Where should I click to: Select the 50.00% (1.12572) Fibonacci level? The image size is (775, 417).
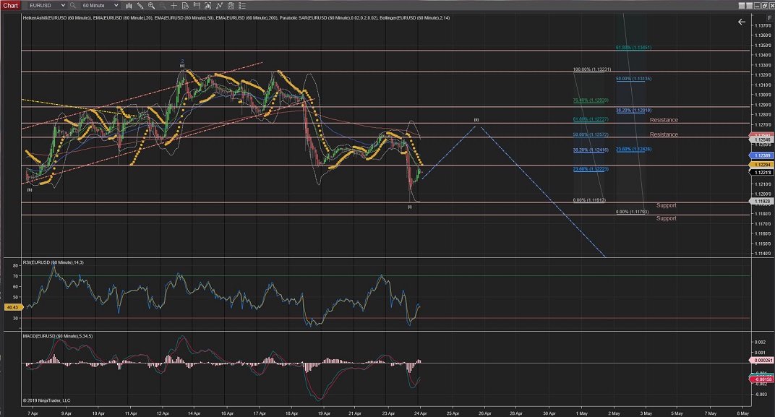[591, 134]
